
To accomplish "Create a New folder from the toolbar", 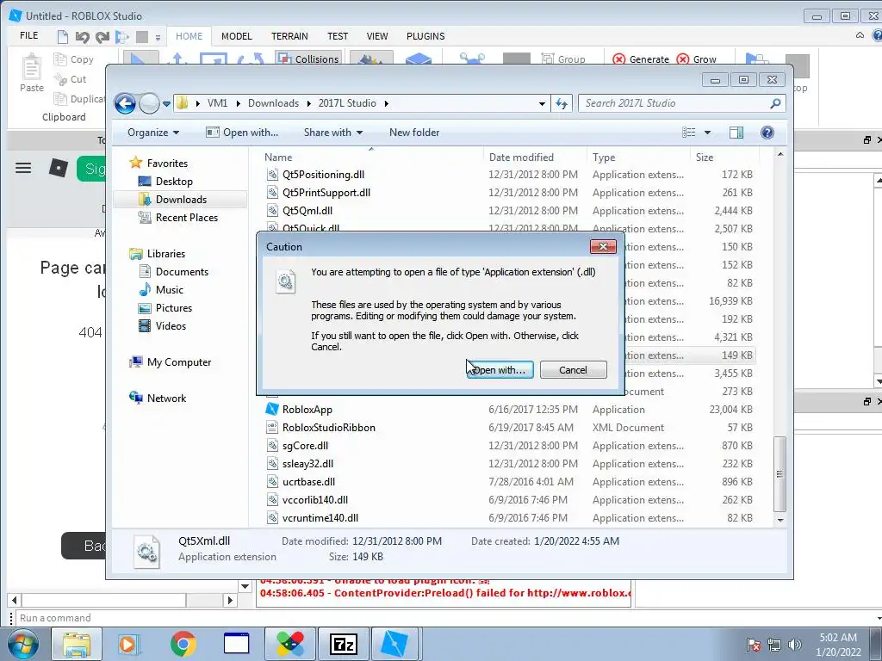I will point(414,132).
